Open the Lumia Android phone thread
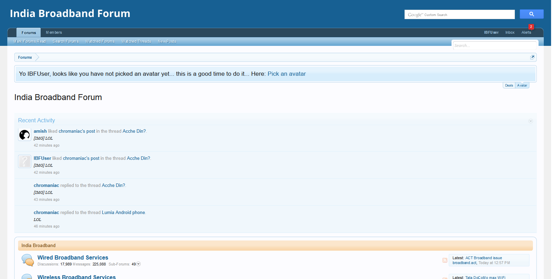The image size is (557, 279). click(x=123, y=213)
